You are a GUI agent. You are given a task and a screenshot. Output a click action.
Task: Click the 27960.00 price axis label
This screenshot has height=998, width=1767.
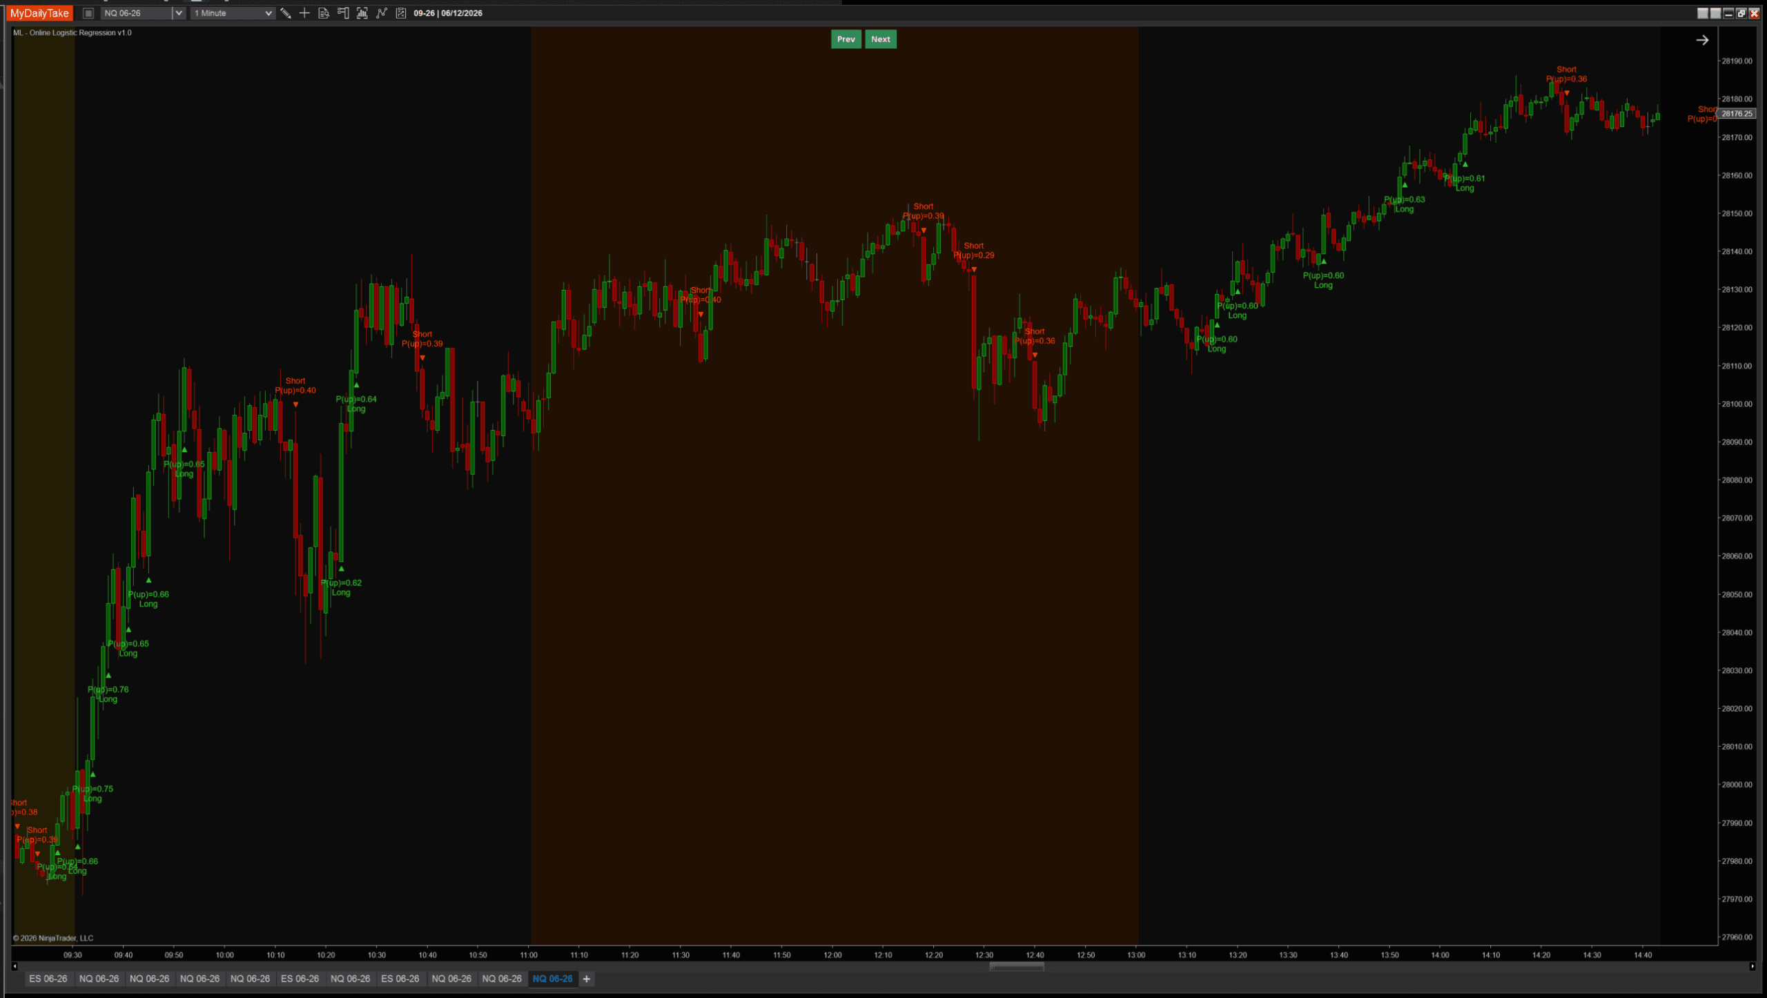pyautogui.click(x=1737, y=937)
